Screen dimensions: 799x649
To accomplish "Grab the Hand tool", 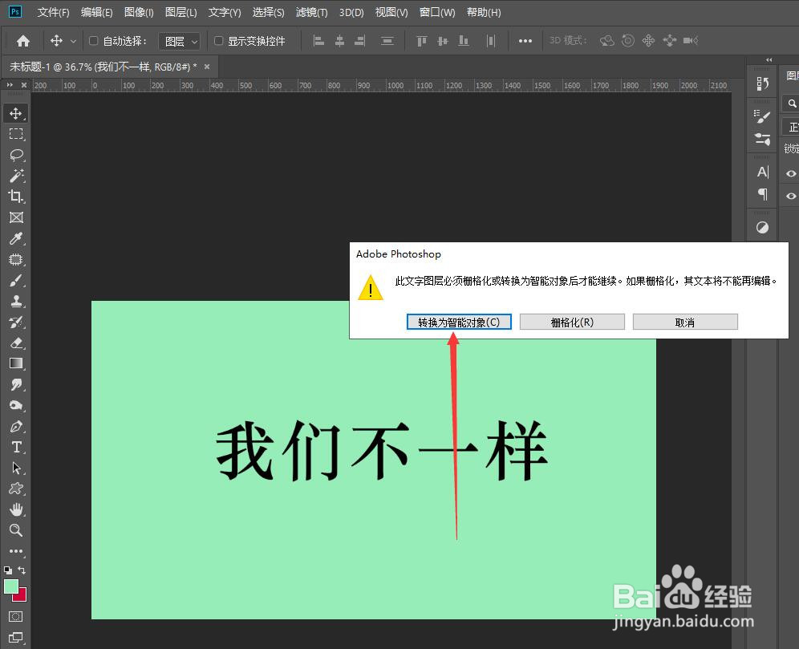I will pyautogui.click(x=17, y=509).
